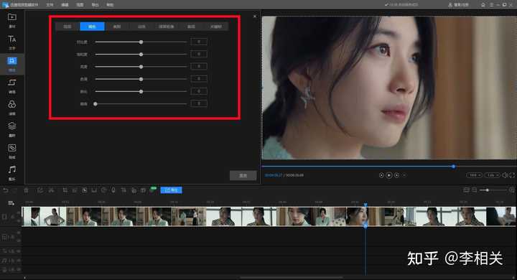Open the three-circles filter icon in sidebar
This screenshot has width=517, height=280.
tap(12, 104)
